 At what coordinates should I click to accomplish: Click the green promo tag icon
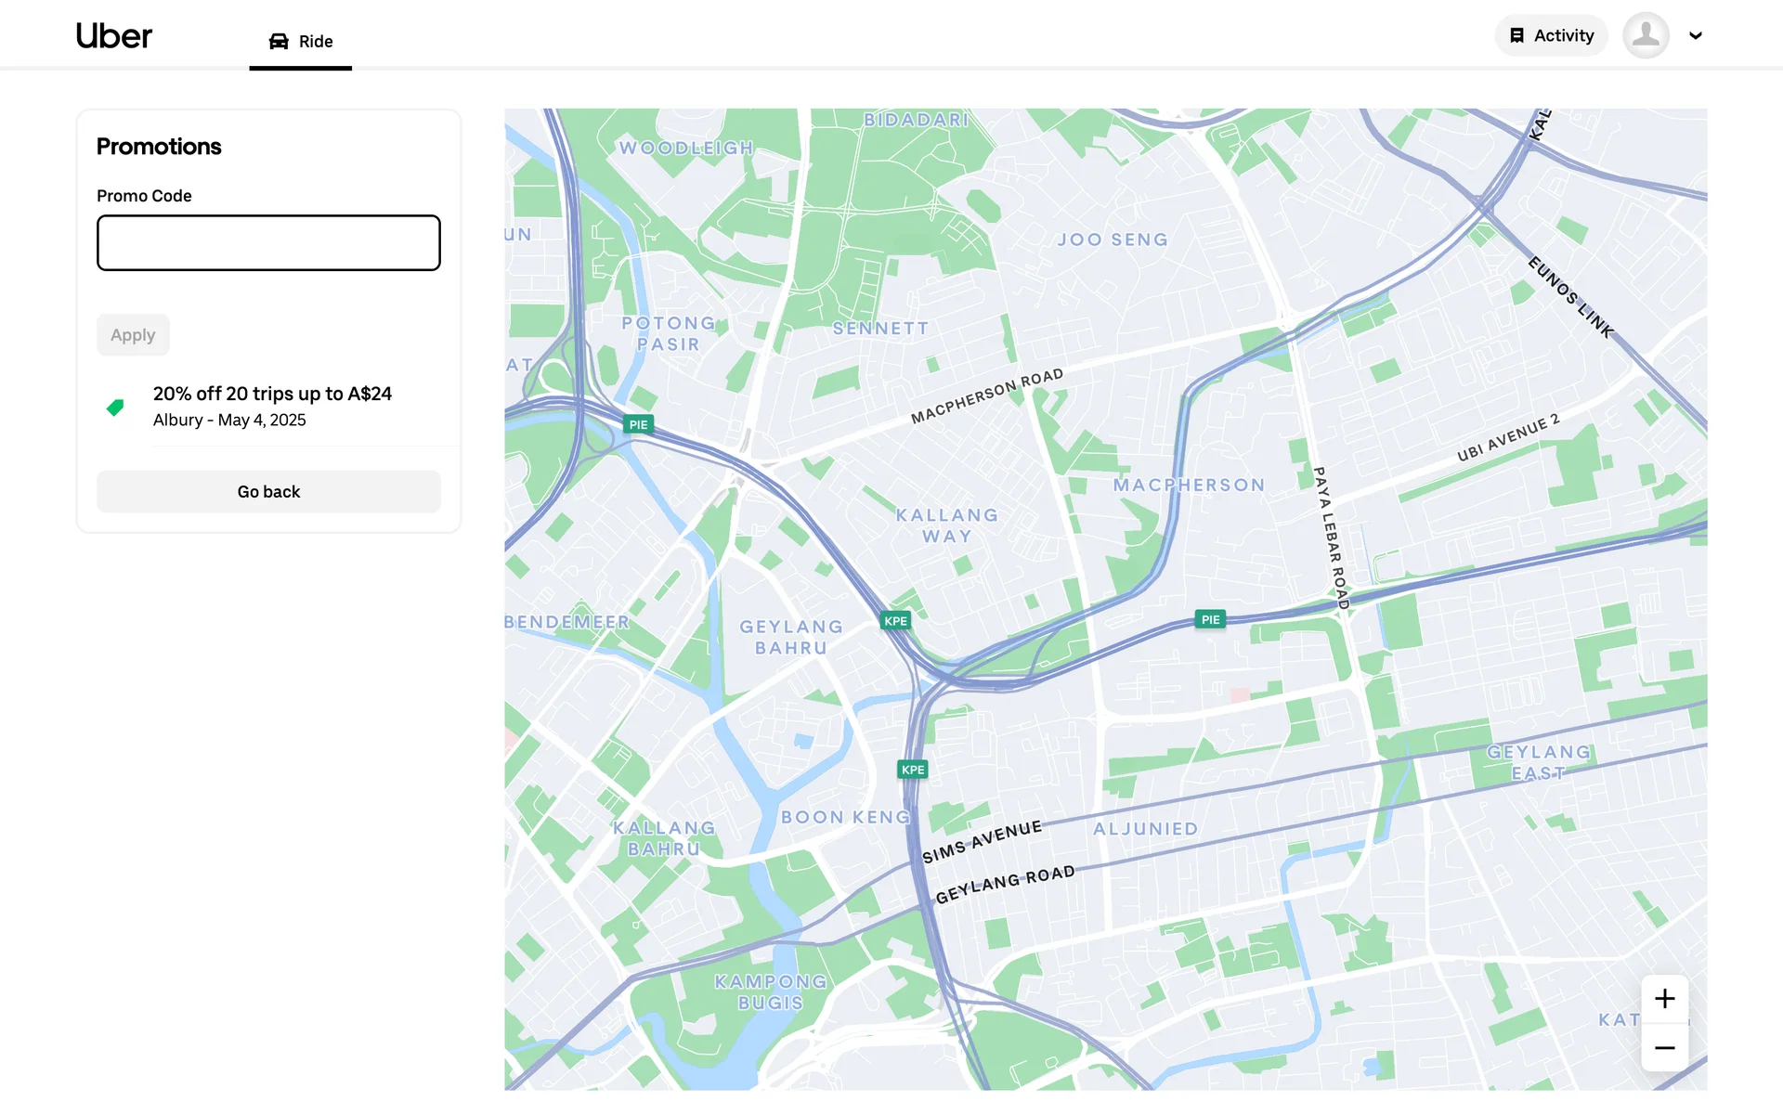(115, 407)
